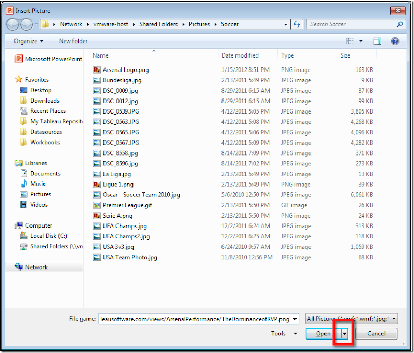This screenshot has width=414, height=353.
Task: Select the file UFA Champs2.jpg
Action: click(126, 236)
